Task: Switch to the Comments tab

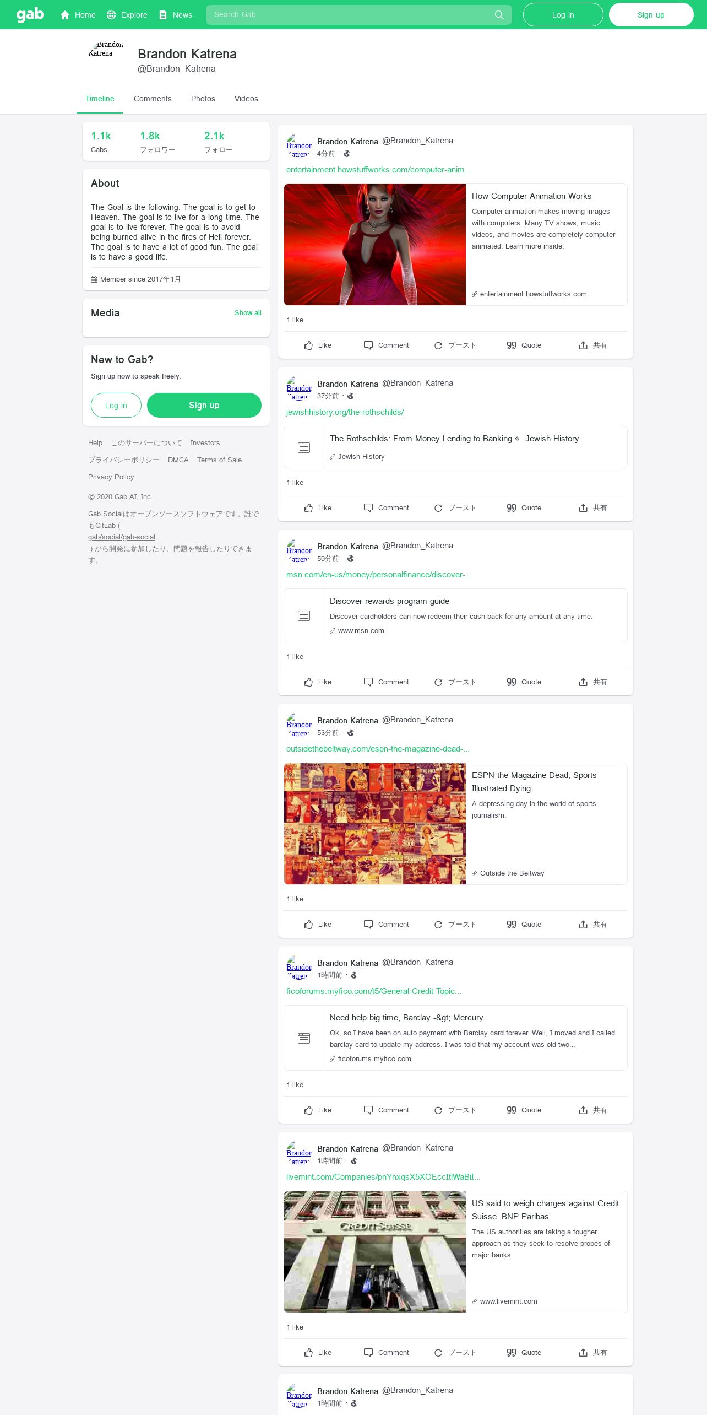Action: click(153, 99)
